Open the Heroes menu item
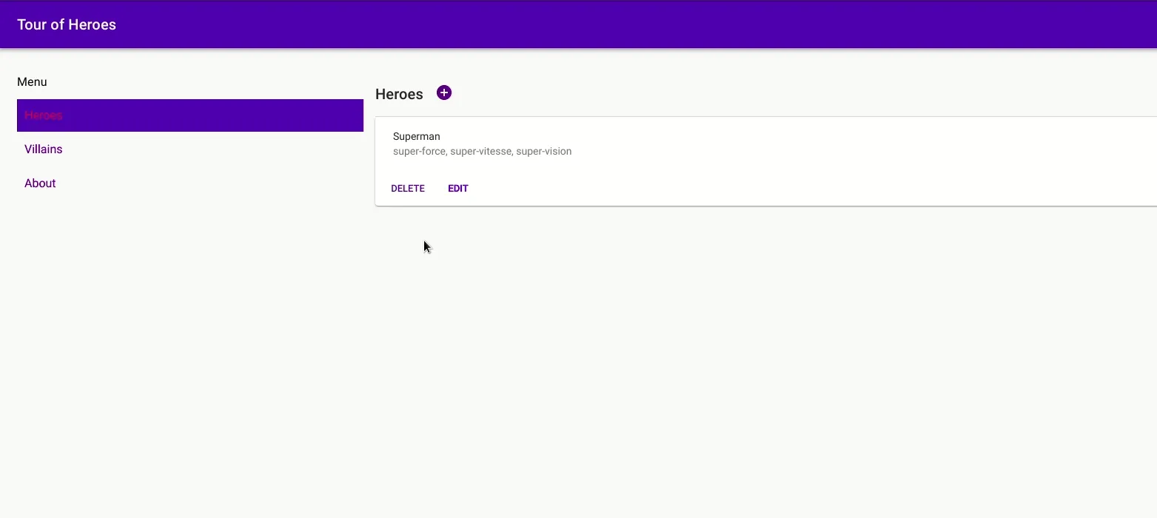This screenshot has width=1157, height=518. tap(190, 115)
